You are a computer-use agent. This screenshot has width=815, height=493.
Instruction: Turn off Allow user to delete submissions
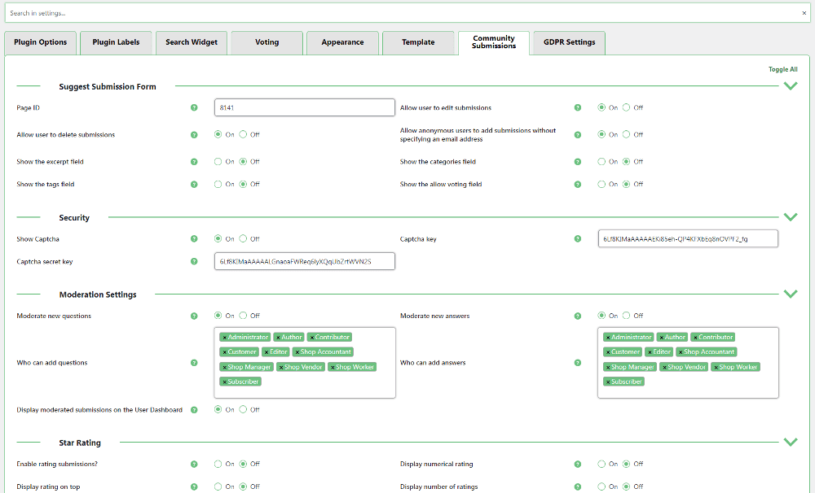pos(243,135)
